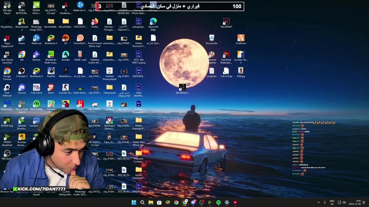The image size is (369, 207).
Task: Open the NVIDIA Broadcast shortcut
Action: [7, 140]
